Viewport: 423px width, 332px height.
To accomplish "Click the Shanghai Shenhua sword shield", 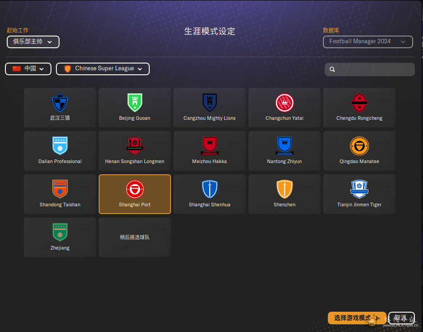I will coord(210,189).
